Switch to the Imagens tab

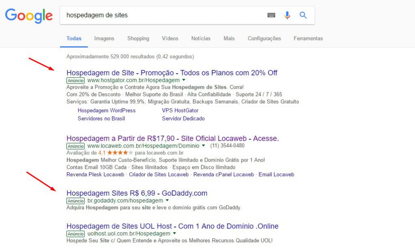[104, 38]
